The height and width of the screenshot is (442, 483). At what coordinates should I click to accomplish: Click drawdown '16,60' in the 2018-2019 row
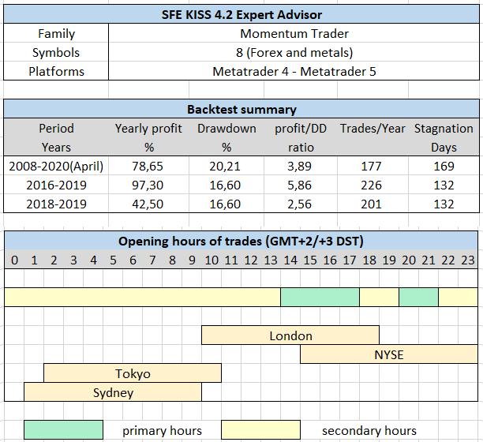227,204
